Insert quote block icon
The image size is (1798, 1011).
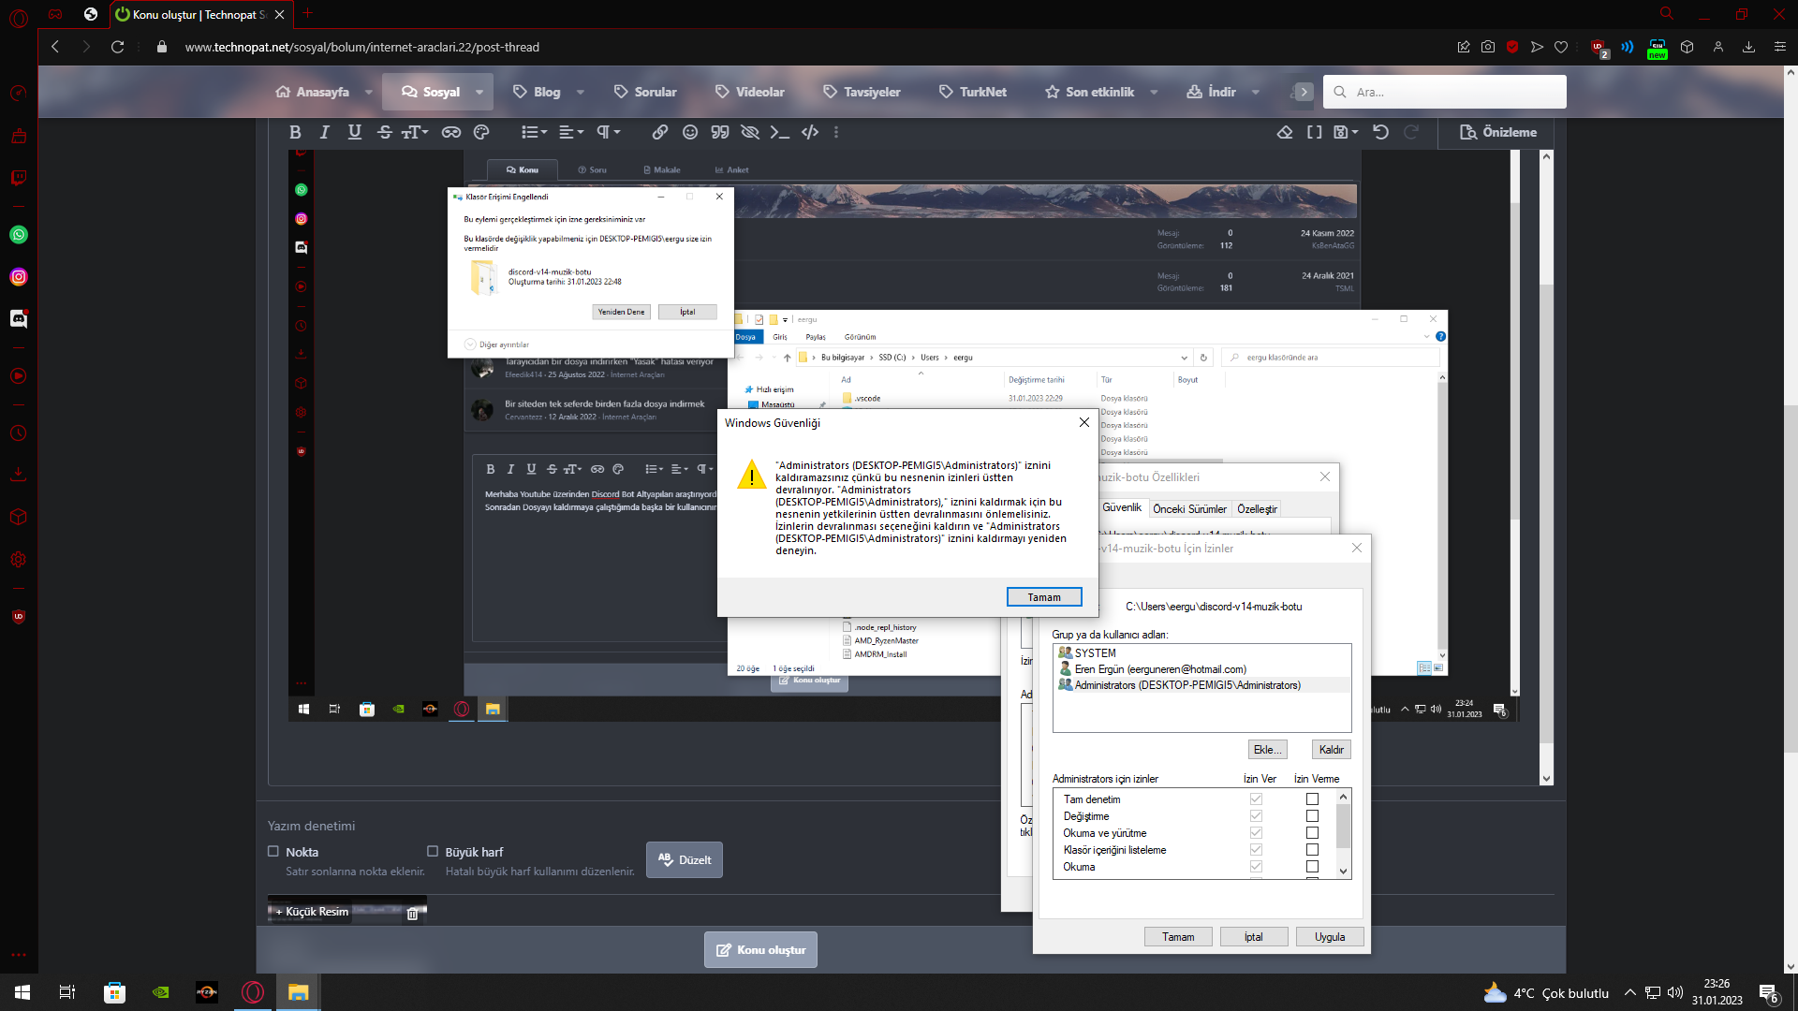click(719, 132)
